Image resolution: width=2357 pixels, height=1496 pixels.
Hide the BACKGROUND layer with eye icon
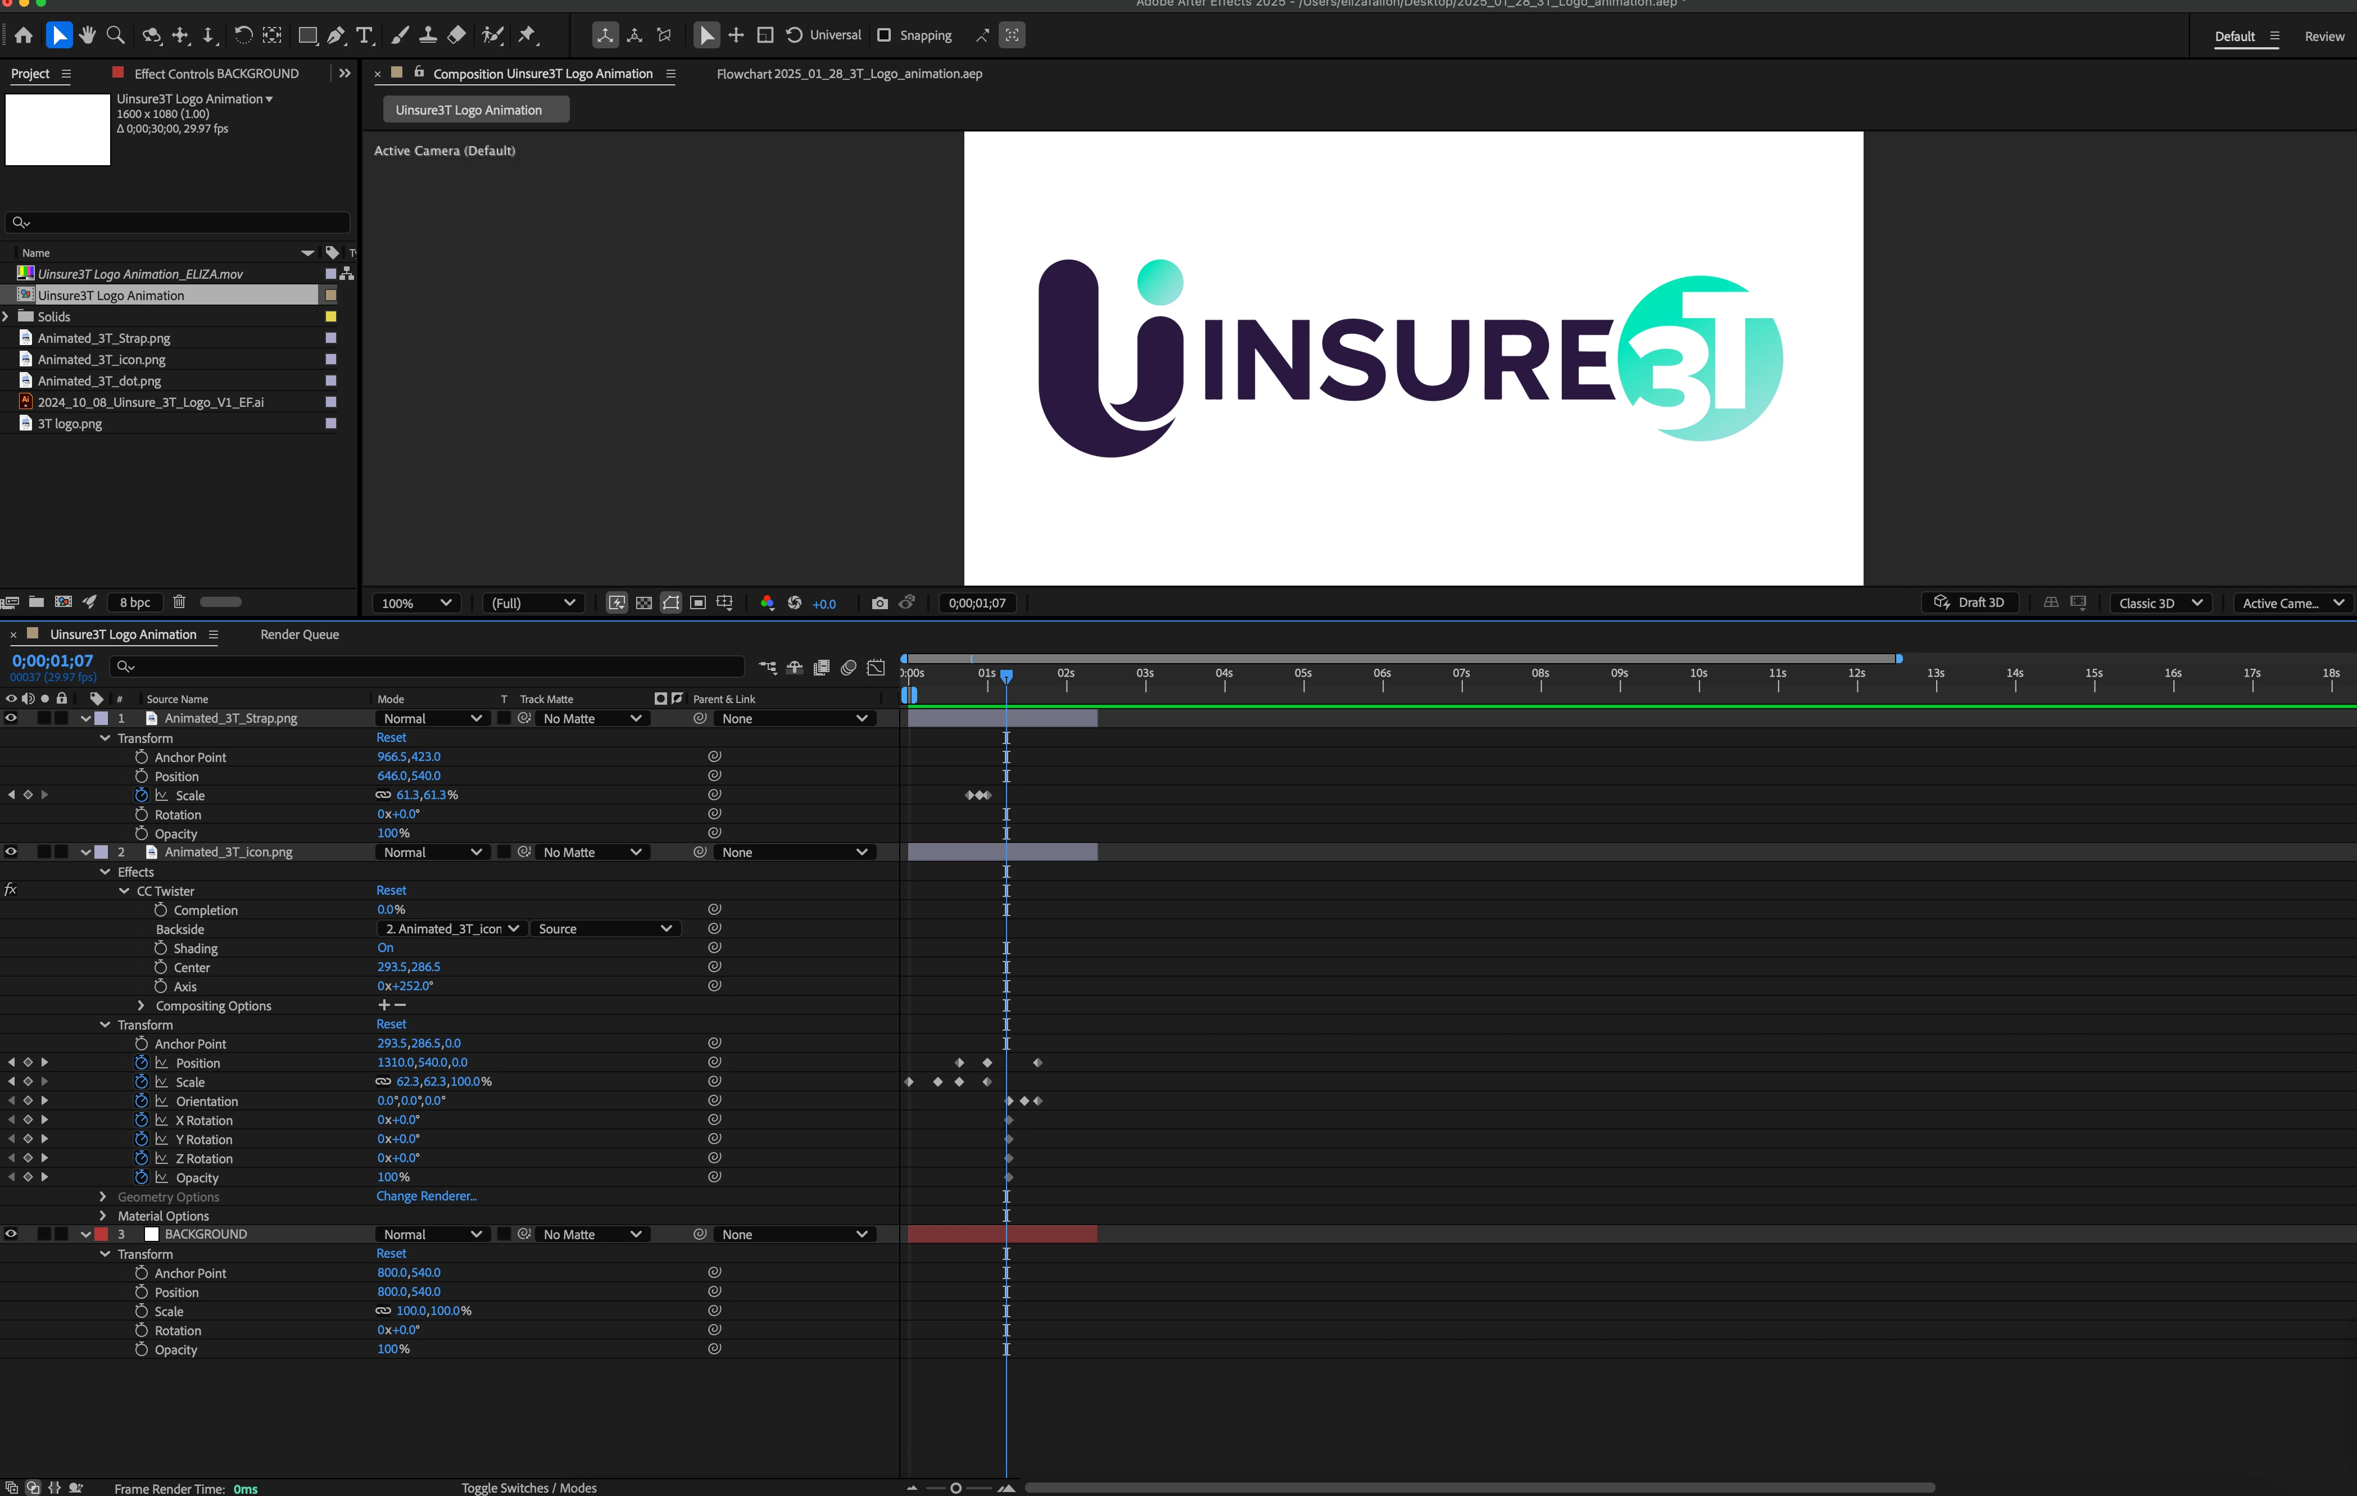click(x=11, y=1234)
